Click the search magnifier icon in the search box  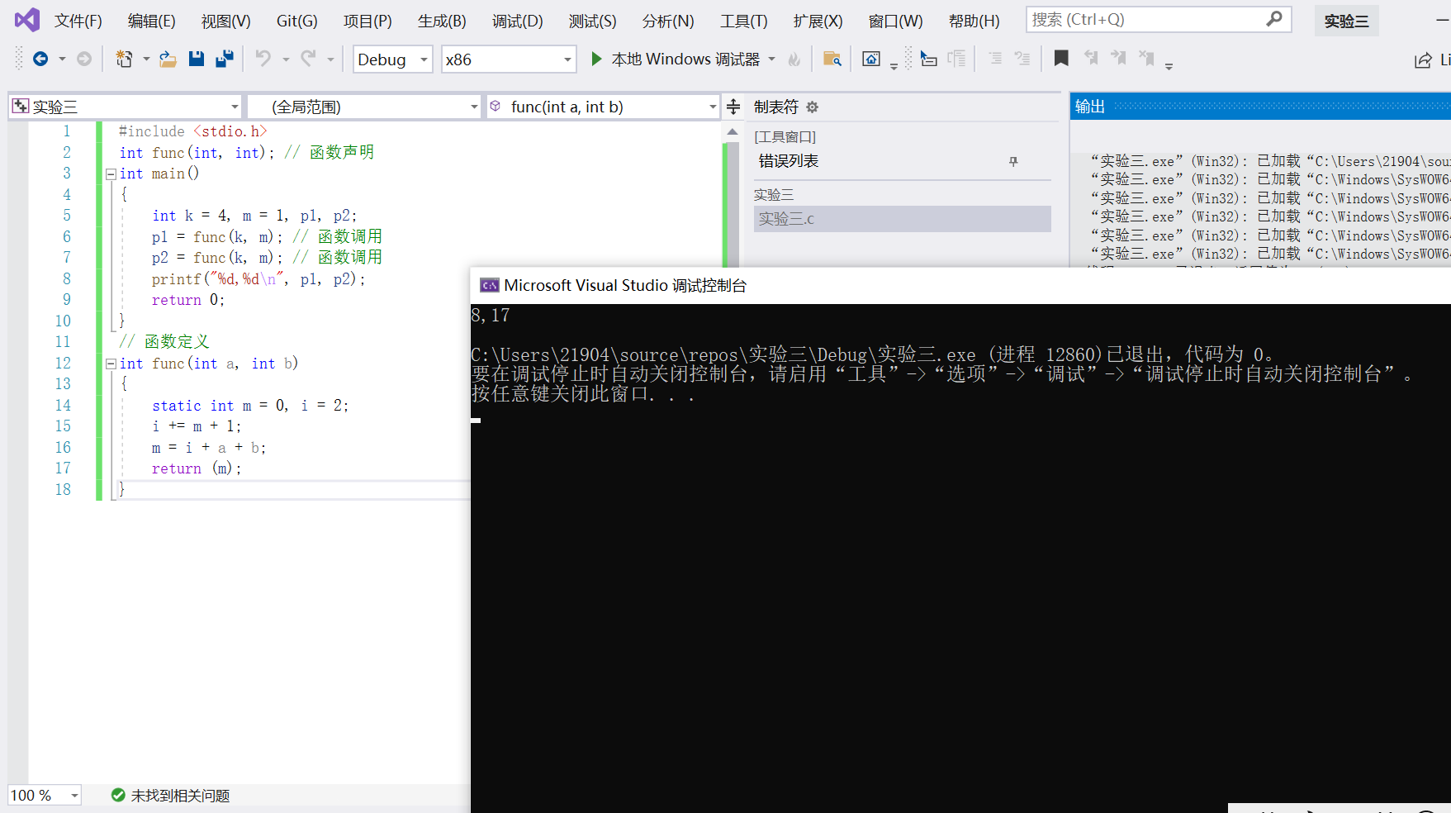pos(1274,18)
